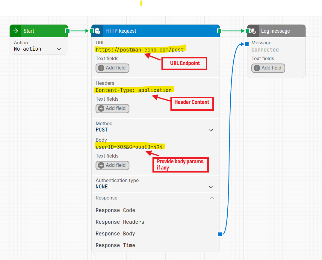This screenshot has height=260, width=322.
Task: Click the blue Message input connector
Action: coord(247,44)
